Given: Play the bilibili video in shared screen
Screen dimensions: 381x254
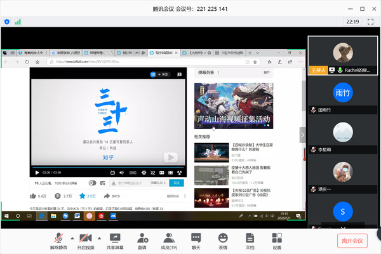Looking at the screenshot, I should [37, 173].
